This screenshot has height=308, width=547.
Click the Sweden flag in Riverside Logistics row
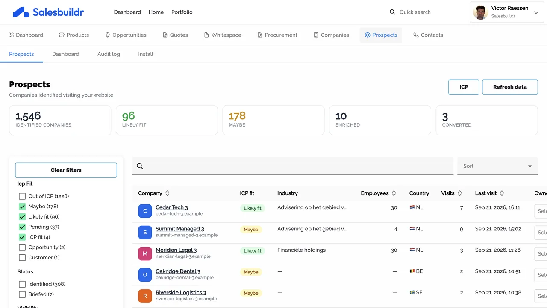[412, 292]
